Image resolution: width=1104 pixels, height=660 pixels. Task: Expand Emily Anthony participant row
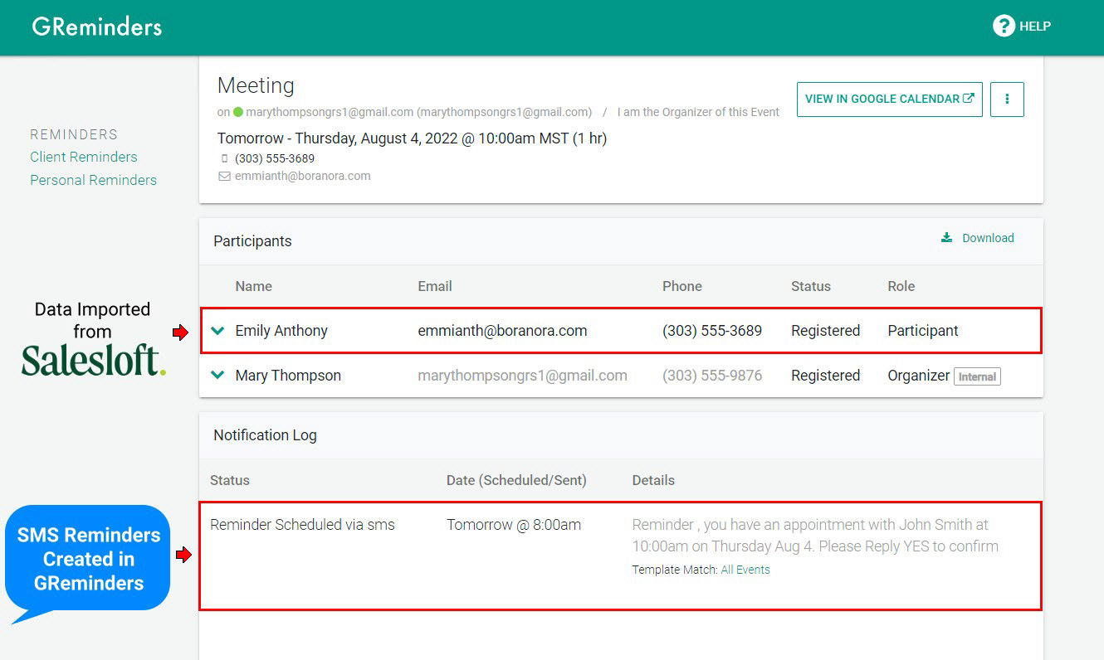point(217,331)
